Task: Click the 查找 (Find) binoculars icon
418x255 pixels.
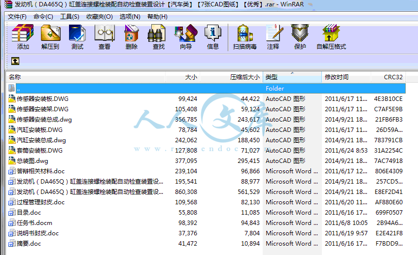Action: coord(156,33)
